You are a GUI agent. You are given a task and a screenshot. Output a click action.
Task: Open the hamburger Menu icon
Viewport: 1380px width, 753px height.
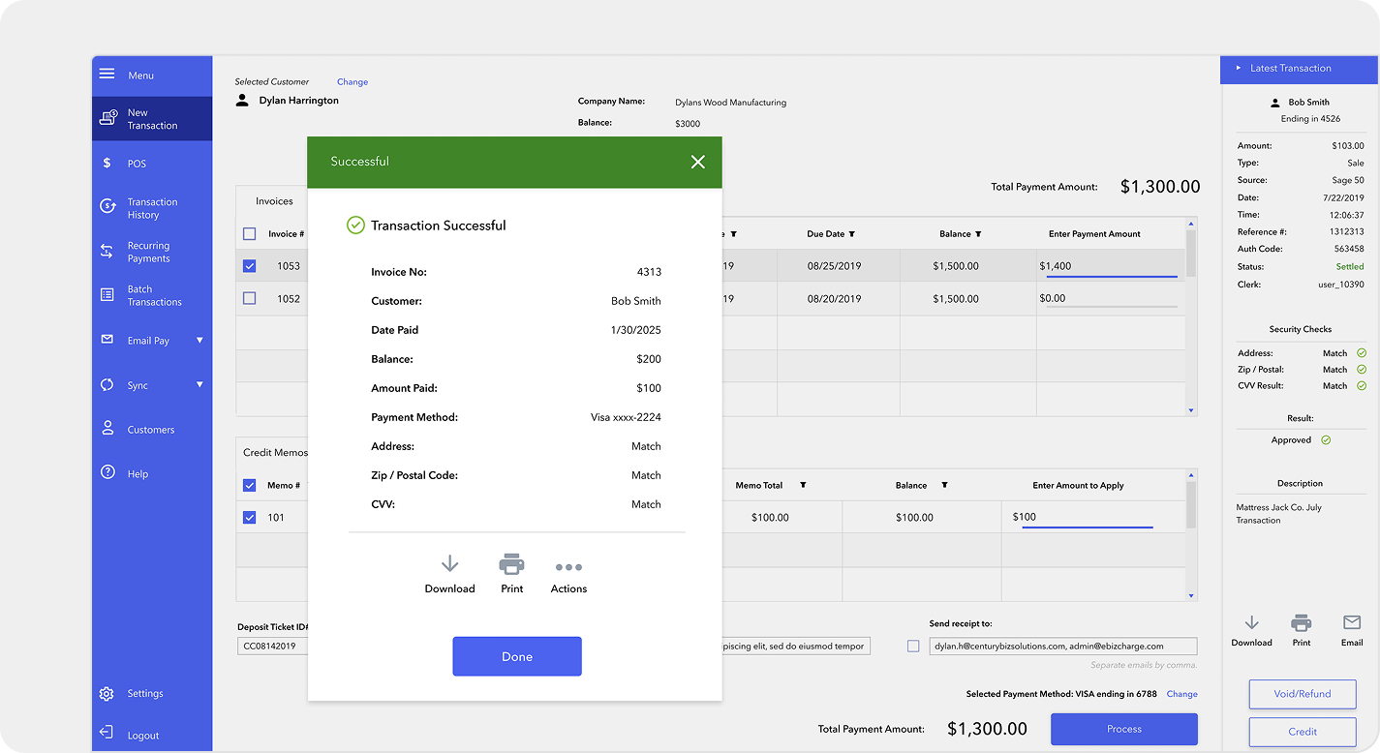tap(107, 75)
